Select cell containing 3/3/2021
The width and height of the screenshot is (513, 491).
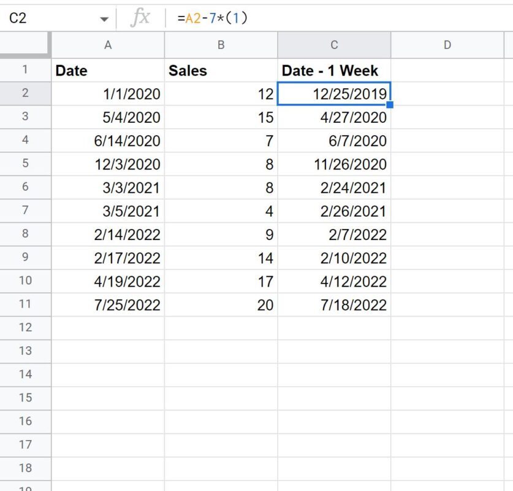(x=108, y=188)
